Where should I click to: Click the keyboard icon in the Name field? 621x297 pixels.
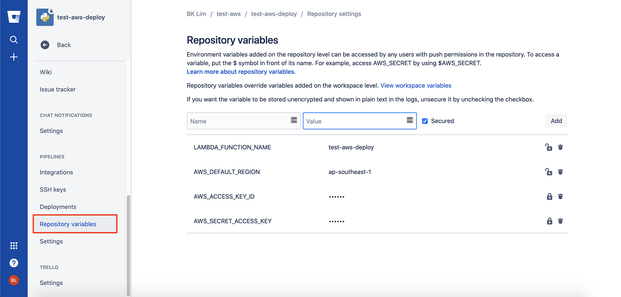[293, 121]
